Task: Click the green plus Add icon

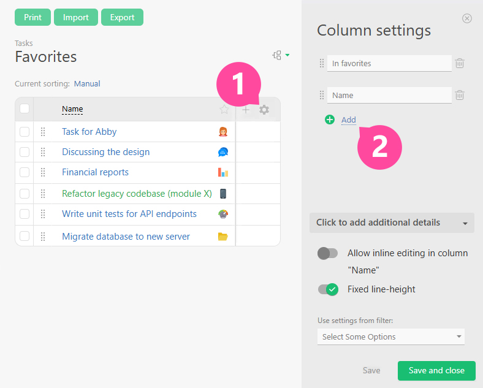Action: tap(330, 120)
